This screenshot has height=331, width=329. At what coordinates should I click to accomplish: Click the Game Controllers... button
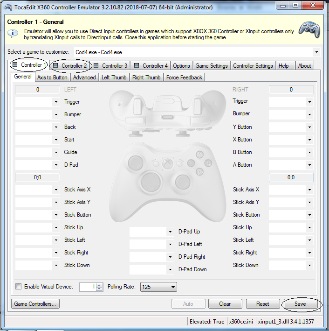(35, 304)
